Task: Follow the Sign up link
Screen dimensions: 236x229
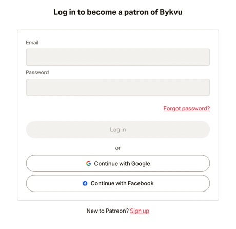Action: pos(140,211)
